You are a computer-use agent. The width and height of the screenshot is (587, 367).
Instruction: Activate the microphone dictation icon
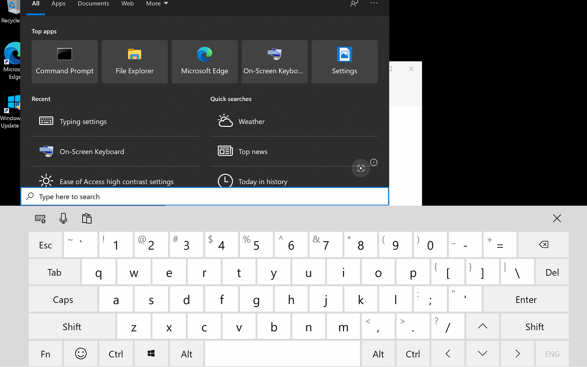[64, 218]
